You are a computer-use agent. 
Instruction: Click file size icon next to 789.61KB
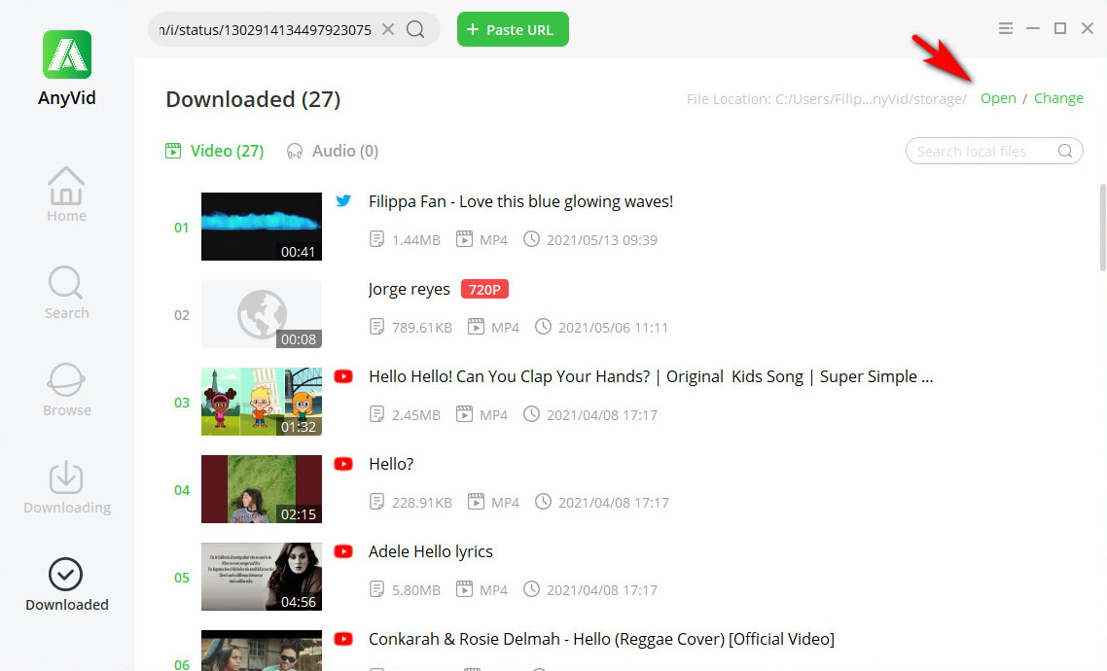tap(377, 327)
